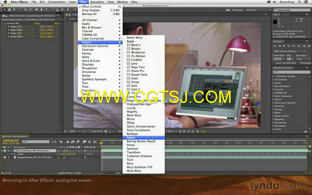Choose Ripple from the Distort submenu

click(144, 138)
